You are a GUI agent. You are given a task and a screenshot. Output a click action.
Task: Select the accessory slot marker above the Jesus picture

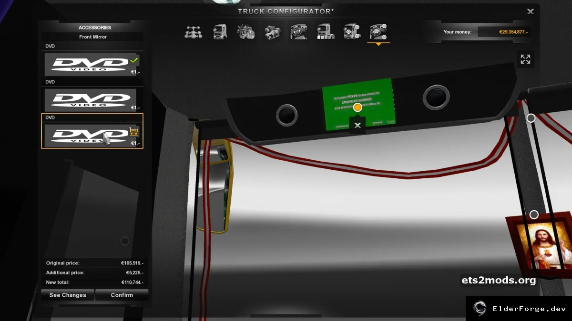pos(534,215)
